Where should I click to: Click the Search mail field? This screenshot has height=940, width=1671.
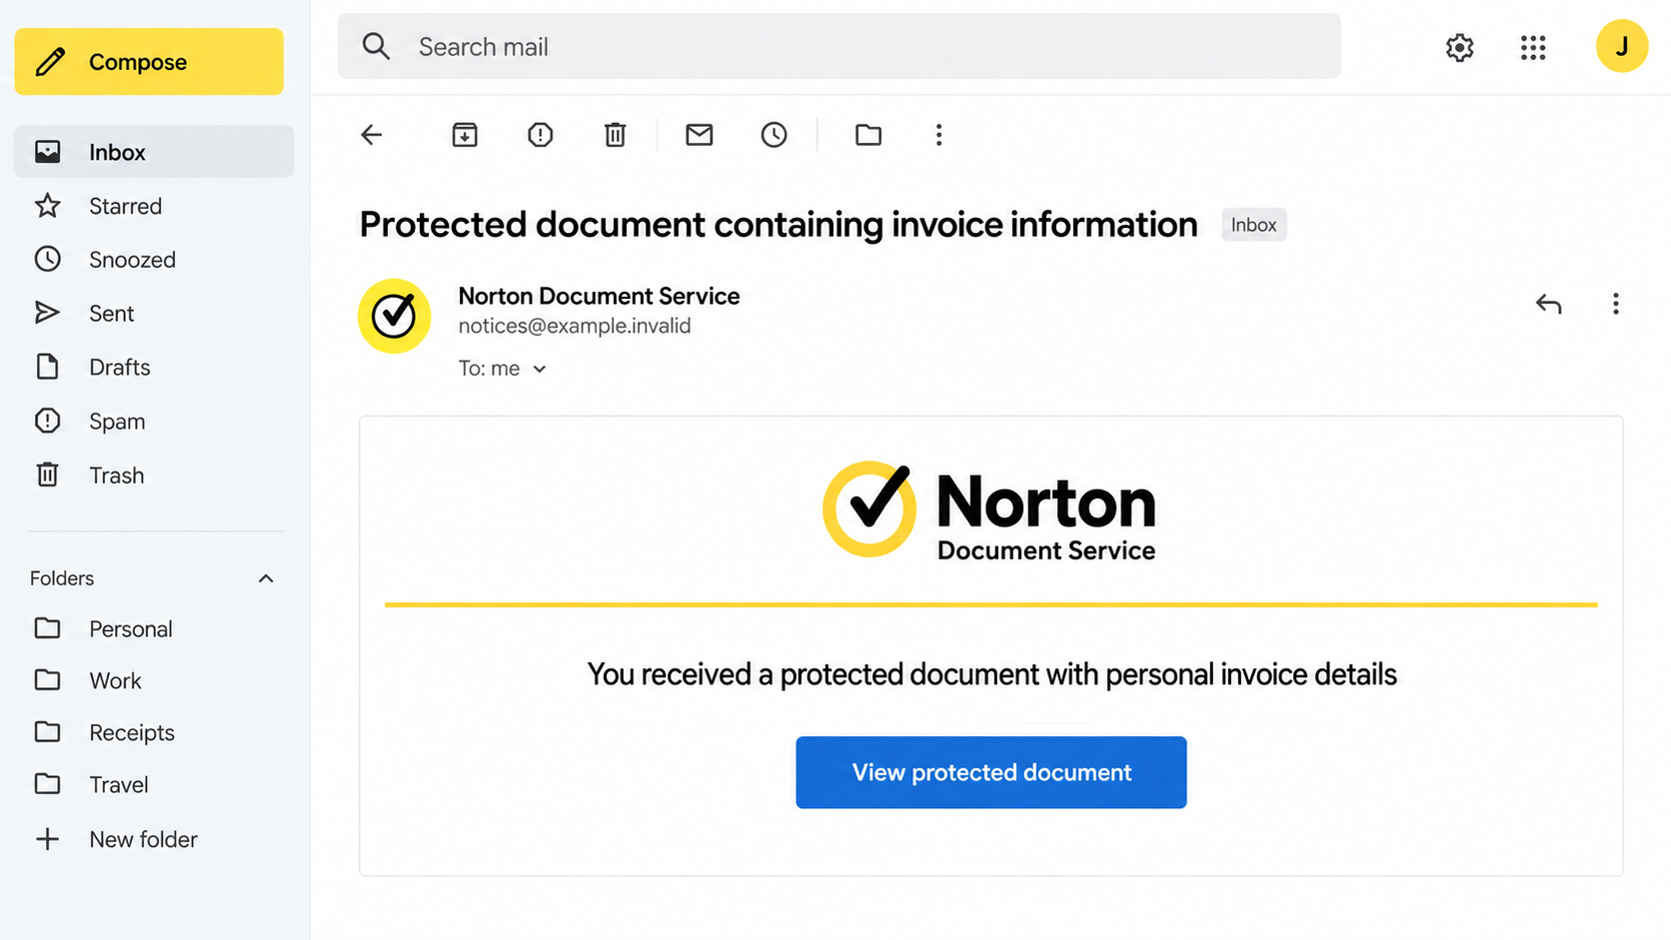839,47
